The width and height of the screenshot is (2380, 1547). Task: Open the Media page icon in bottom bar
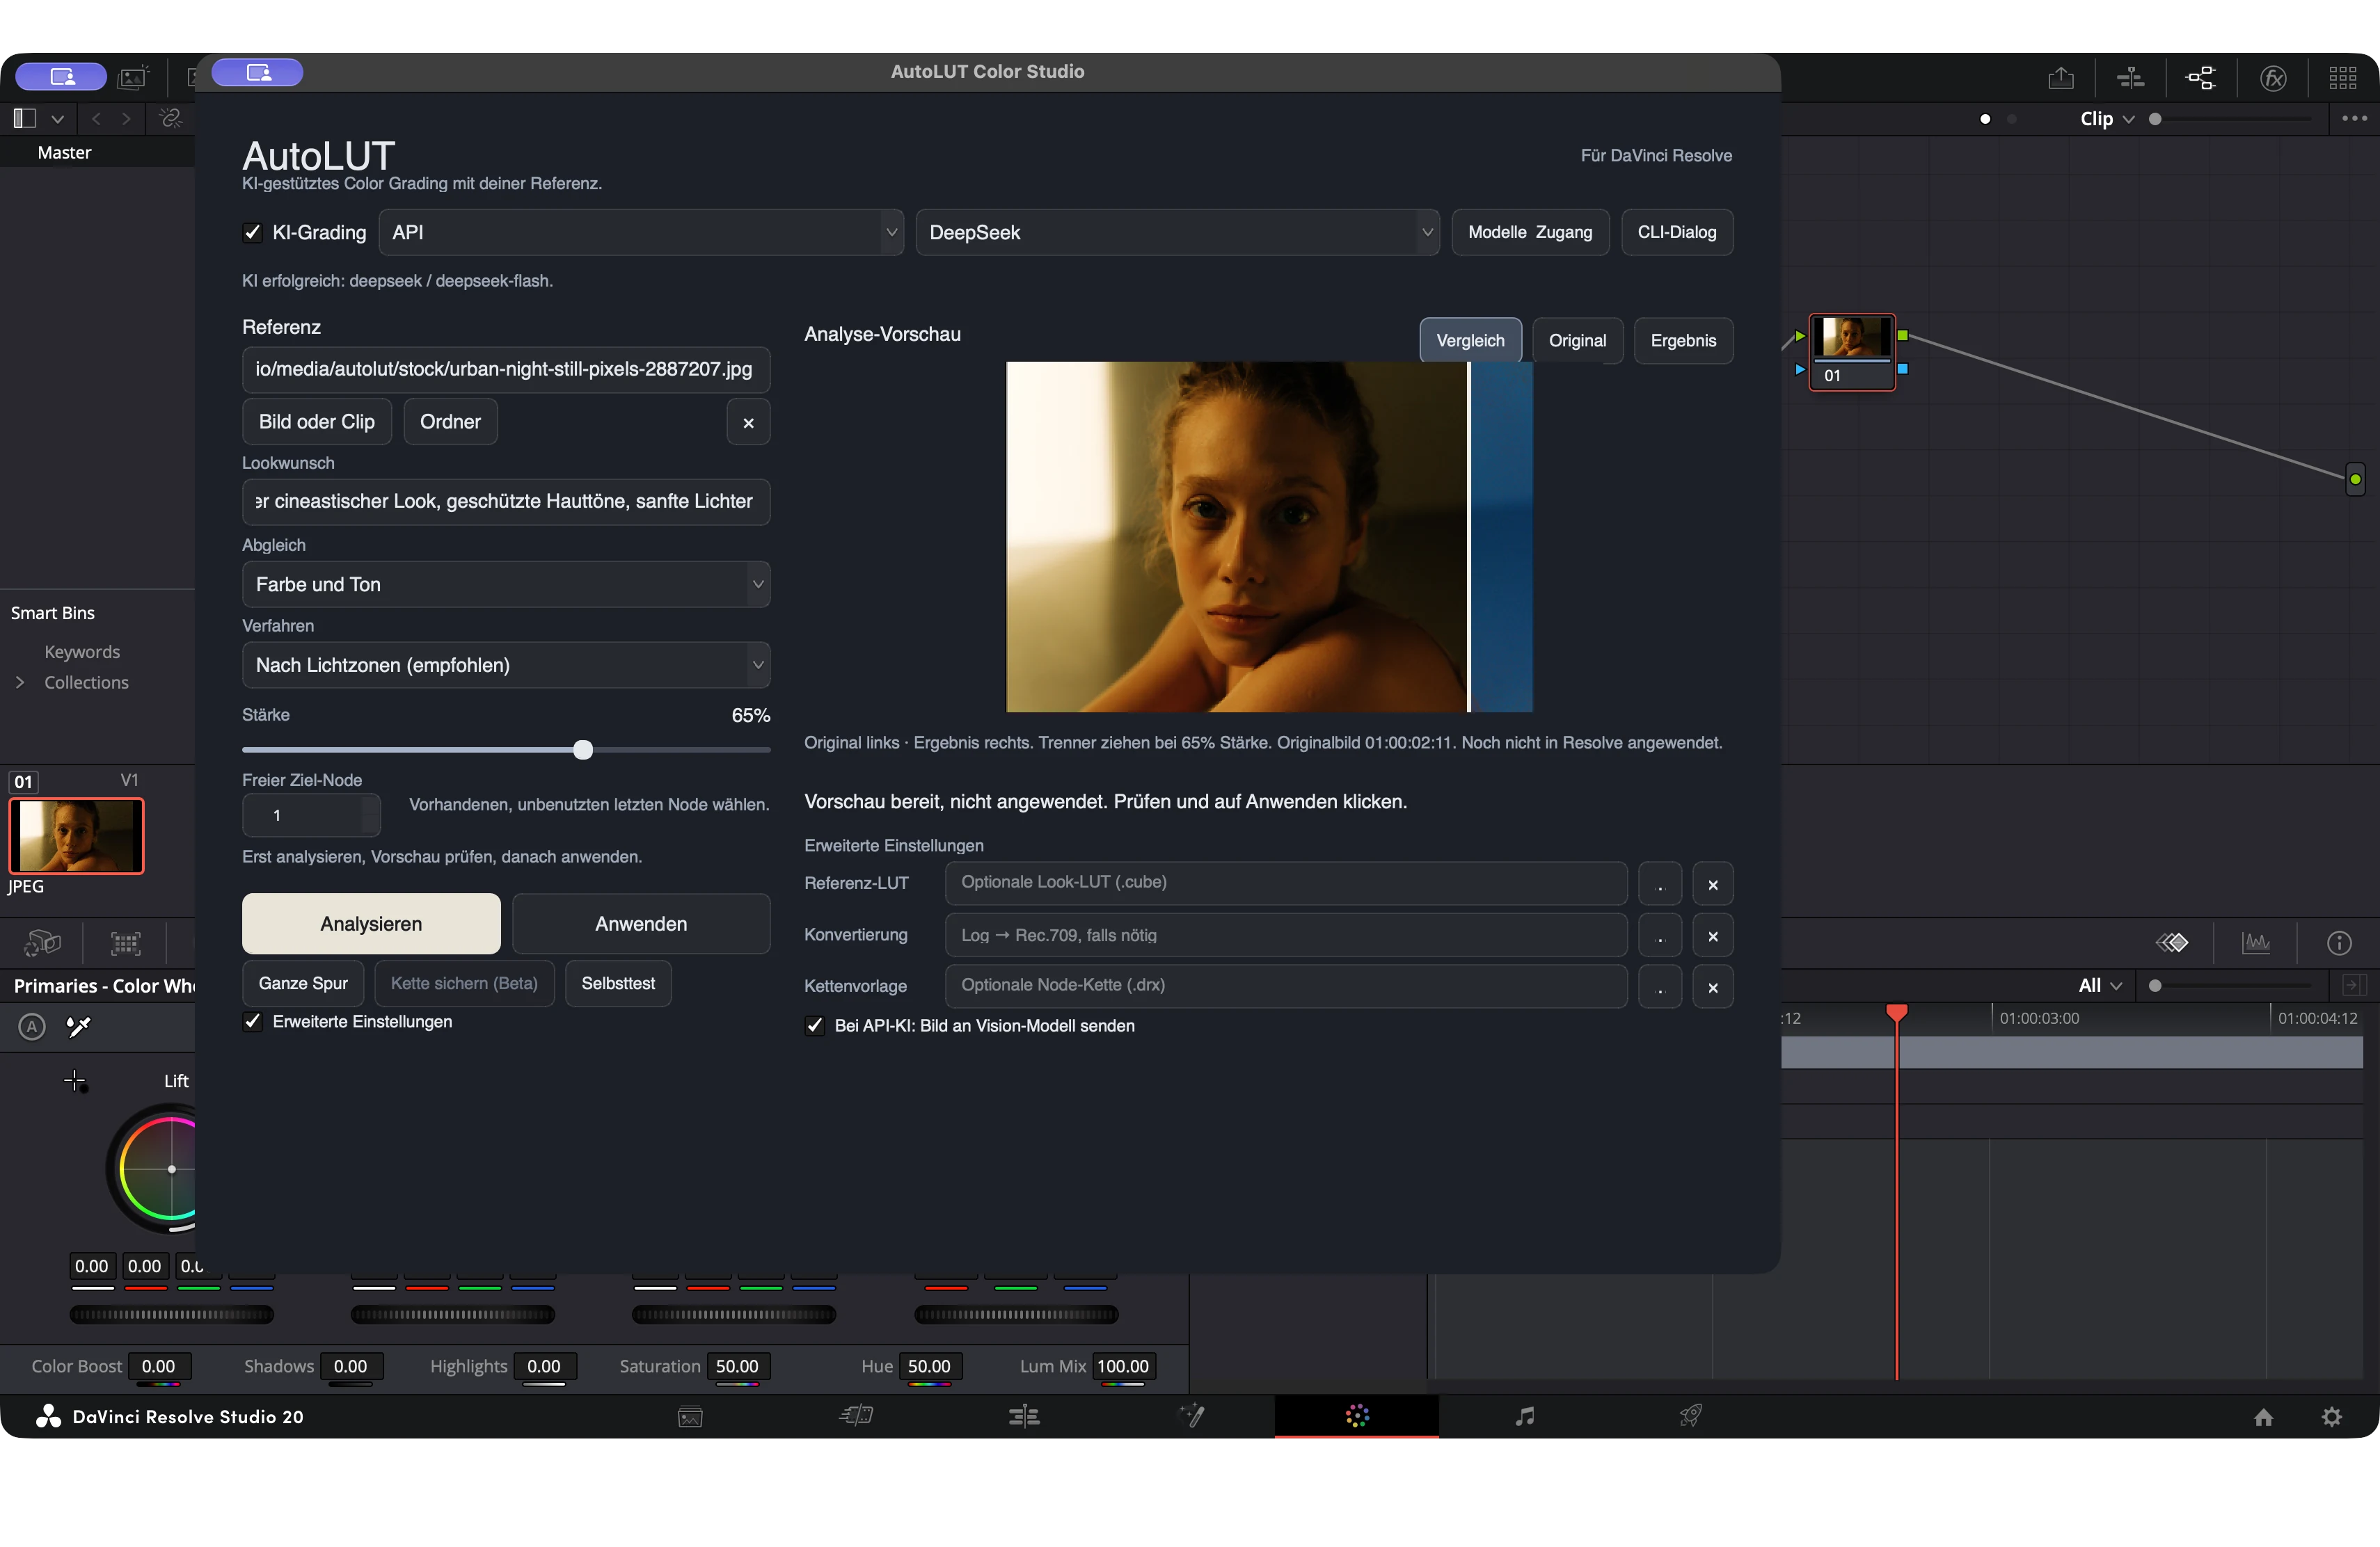point(690,1416)
